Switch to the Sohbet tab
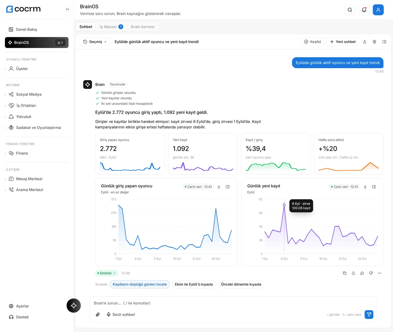Image resolution: width=393 pixels, height=332 pixels. 86,27
